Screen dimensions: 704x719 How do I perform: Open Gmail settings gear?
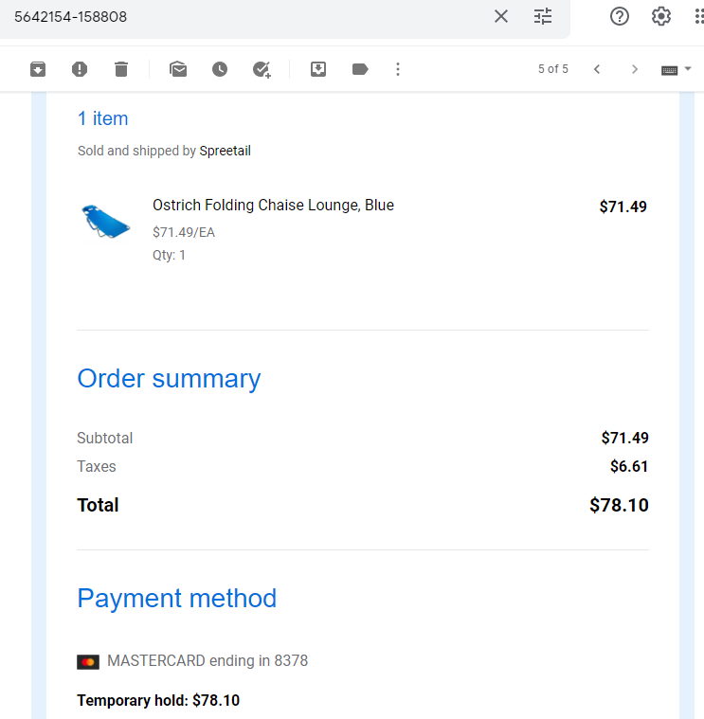[x=661, y=16]
